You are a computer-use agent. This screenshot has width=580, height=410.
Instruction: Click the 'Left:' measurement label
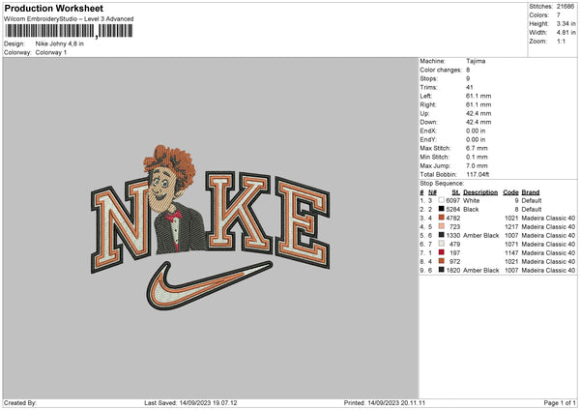424,96
